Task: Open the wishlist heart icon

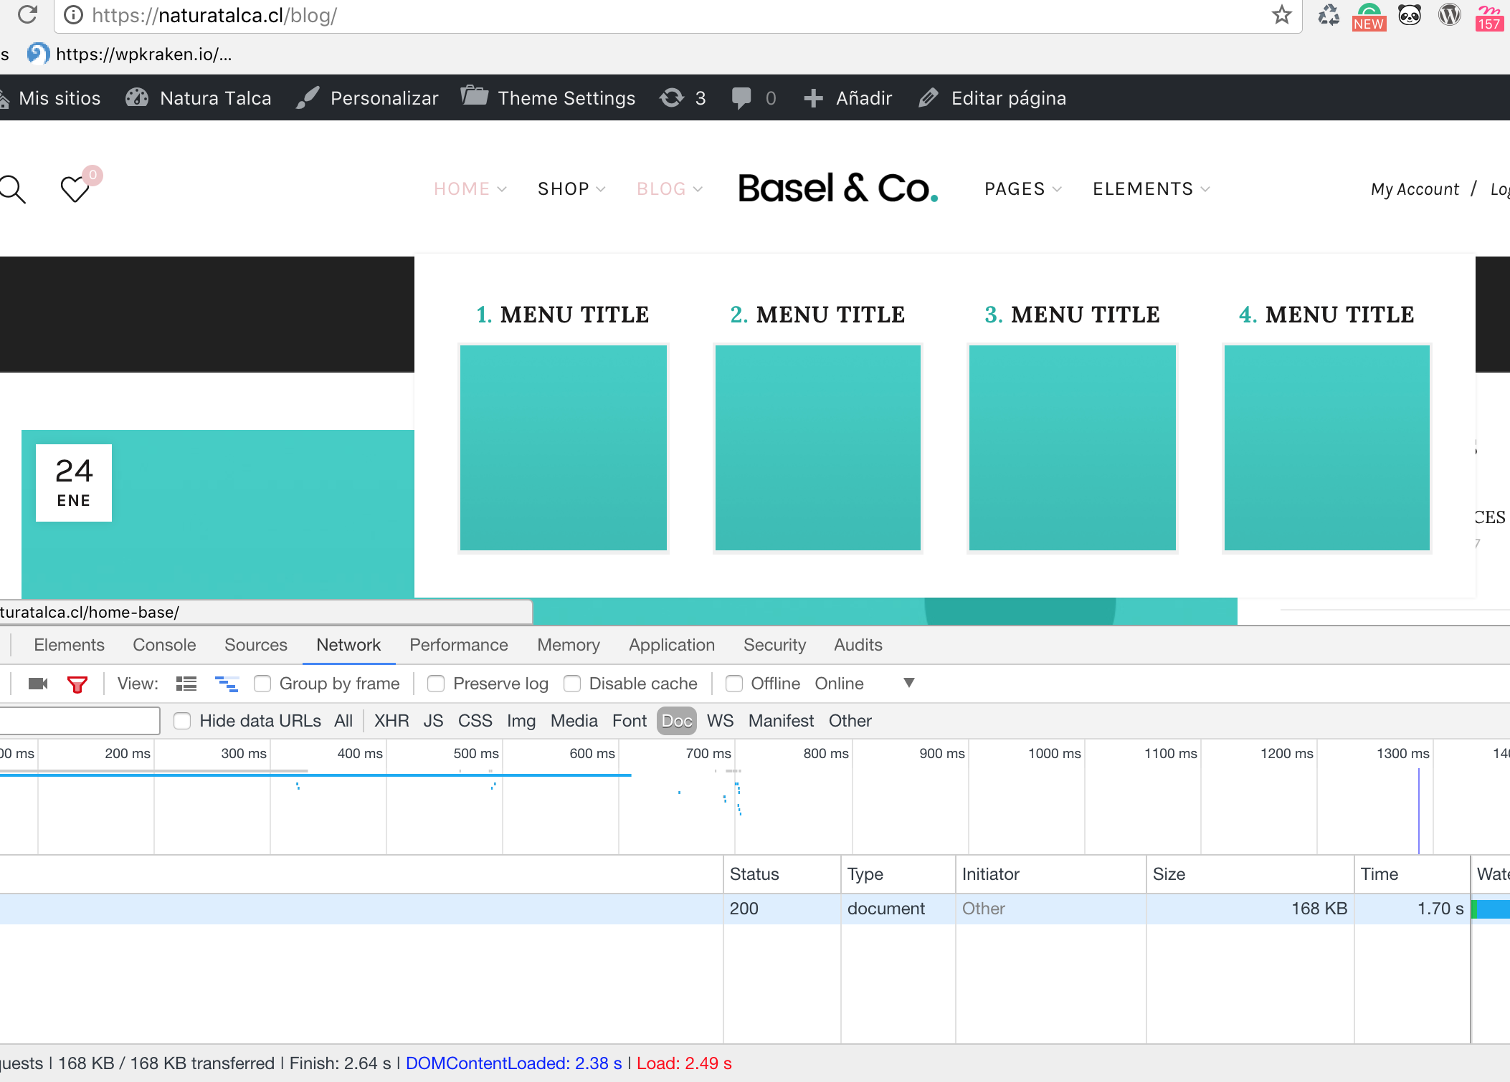Action: [x=75, y=189]
